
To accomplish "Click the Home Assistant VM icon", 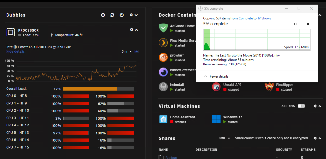I will click(x=163, y=119).
